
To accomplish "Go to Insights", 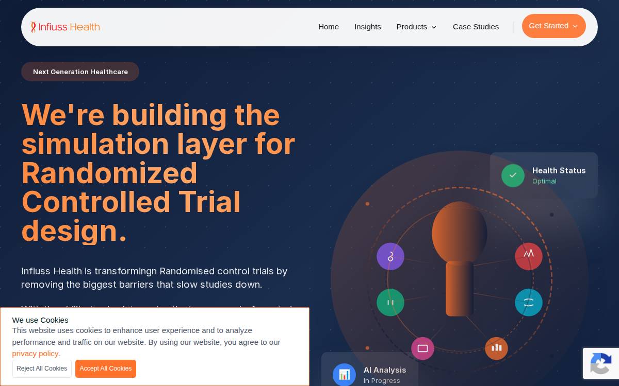I will pos(368,27).
